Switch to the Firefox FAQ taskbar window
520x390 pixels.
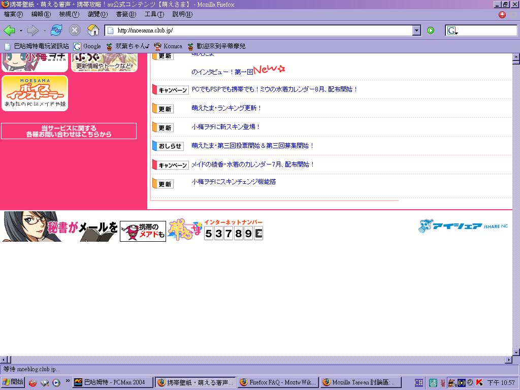click(278, 382)
